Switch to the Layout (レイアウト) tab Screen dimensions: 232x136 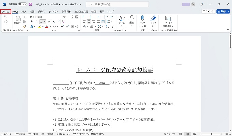(x=54, y=11)
